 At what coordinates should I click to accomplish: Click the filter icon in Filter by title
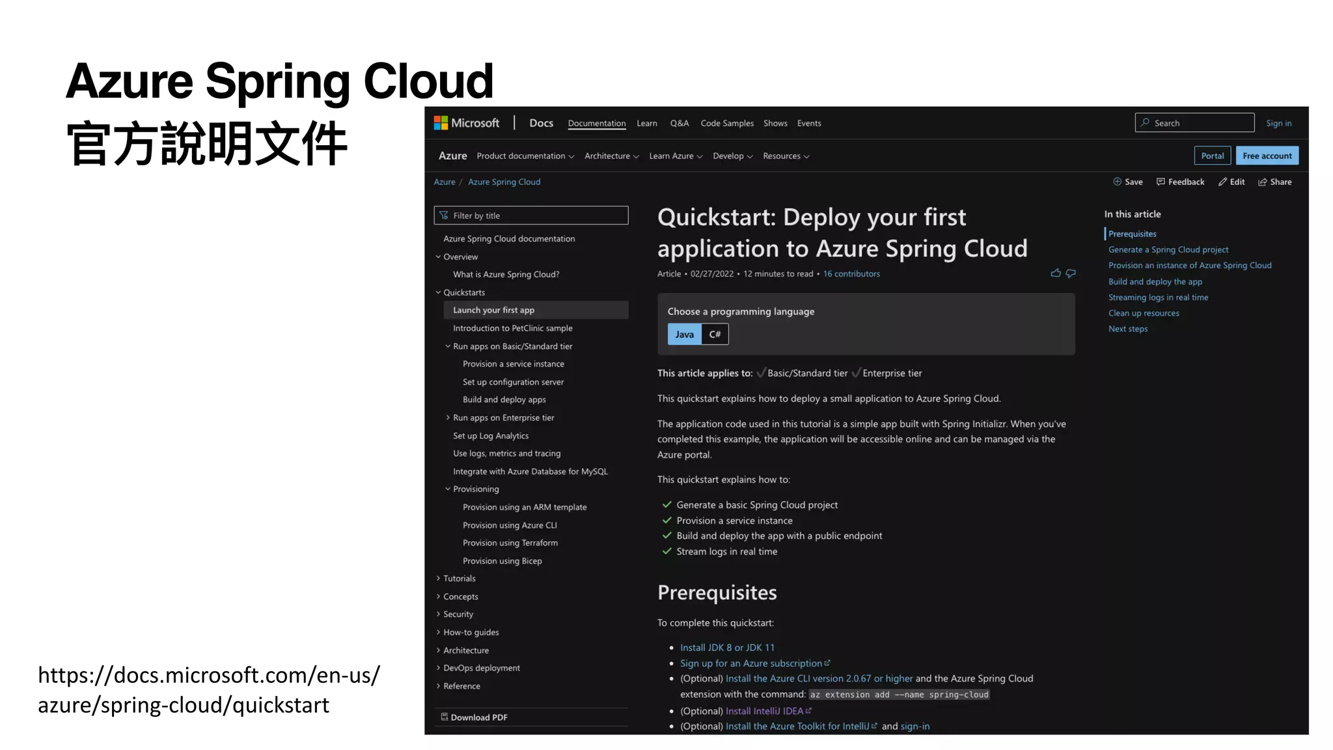pyautogui.click(x=444, y=215)
